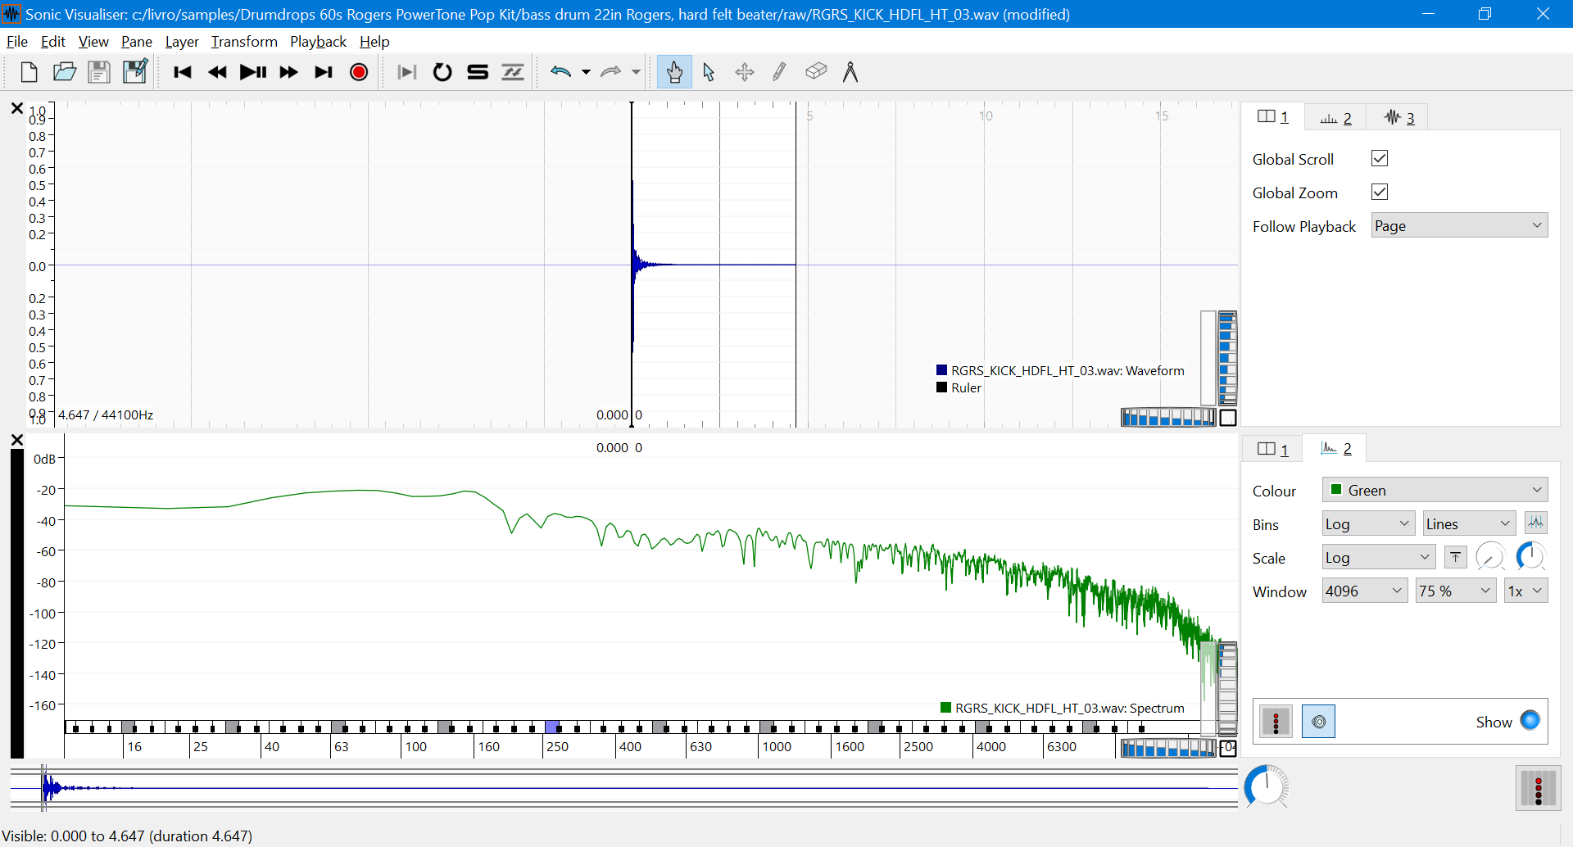Choose the Erase tool

(x=815, y=71)
